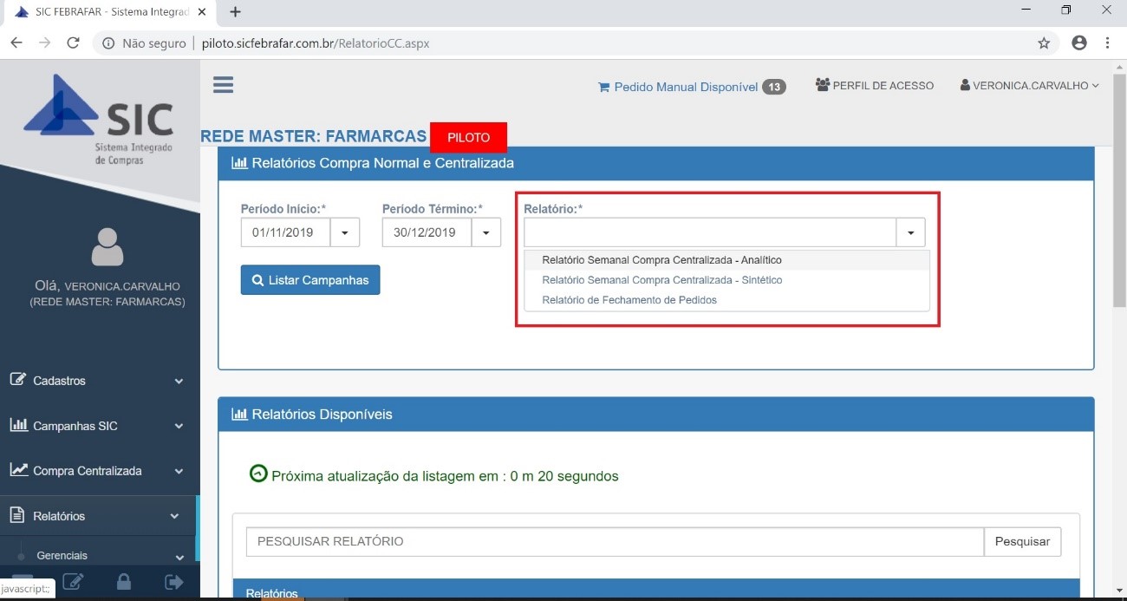Choose Relatório de Fechamento de Pedidos option
Viewport: 1127px width, 601px height.
pyautogui.click(x=629, y=300)
